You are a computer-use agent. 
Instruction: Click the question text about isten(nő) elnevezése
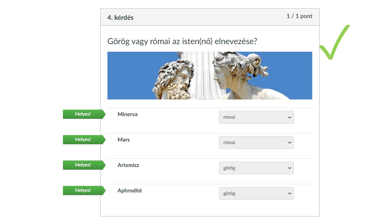click(182, 41)
